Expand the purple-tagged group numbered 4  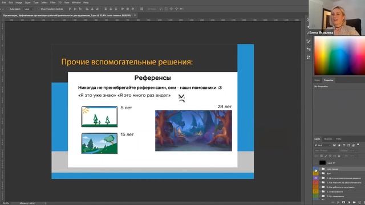(x=320, y=178)
